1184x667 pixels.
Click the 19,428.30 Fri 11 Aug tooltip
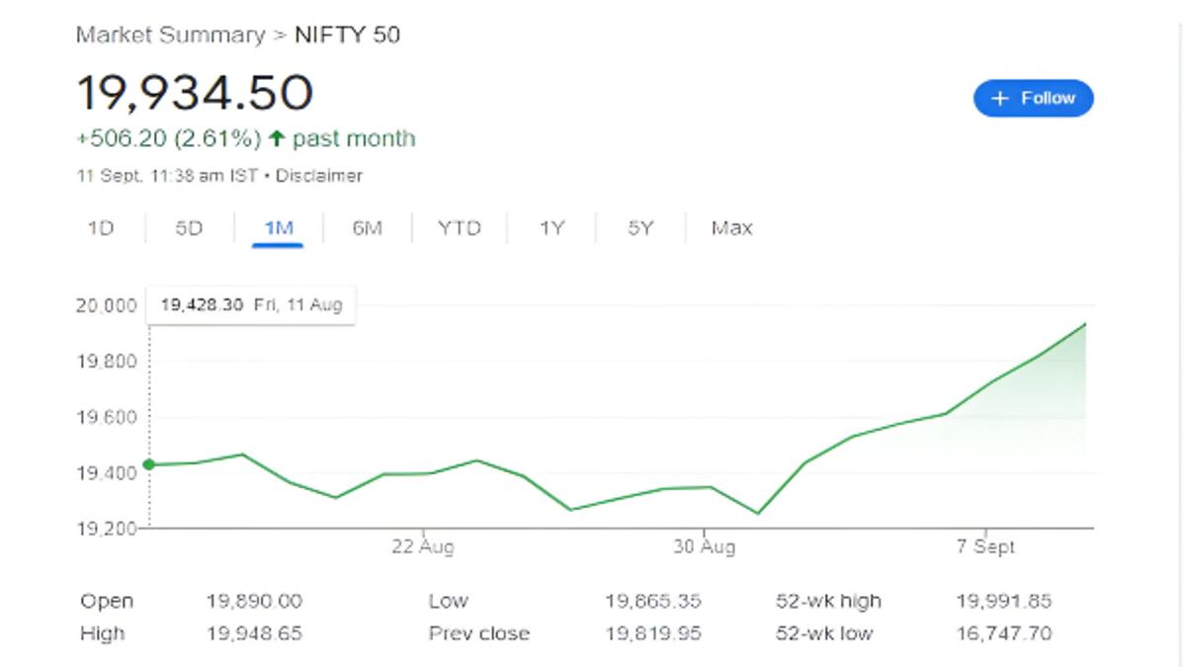click(x=251, y=305)
